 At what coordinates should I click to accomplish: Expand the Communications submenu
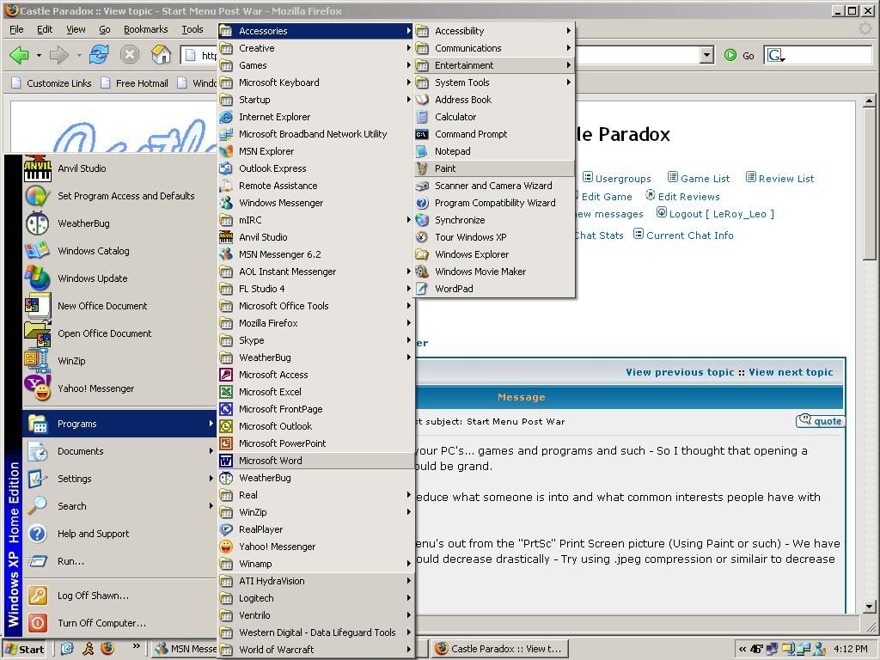point(494,48)
